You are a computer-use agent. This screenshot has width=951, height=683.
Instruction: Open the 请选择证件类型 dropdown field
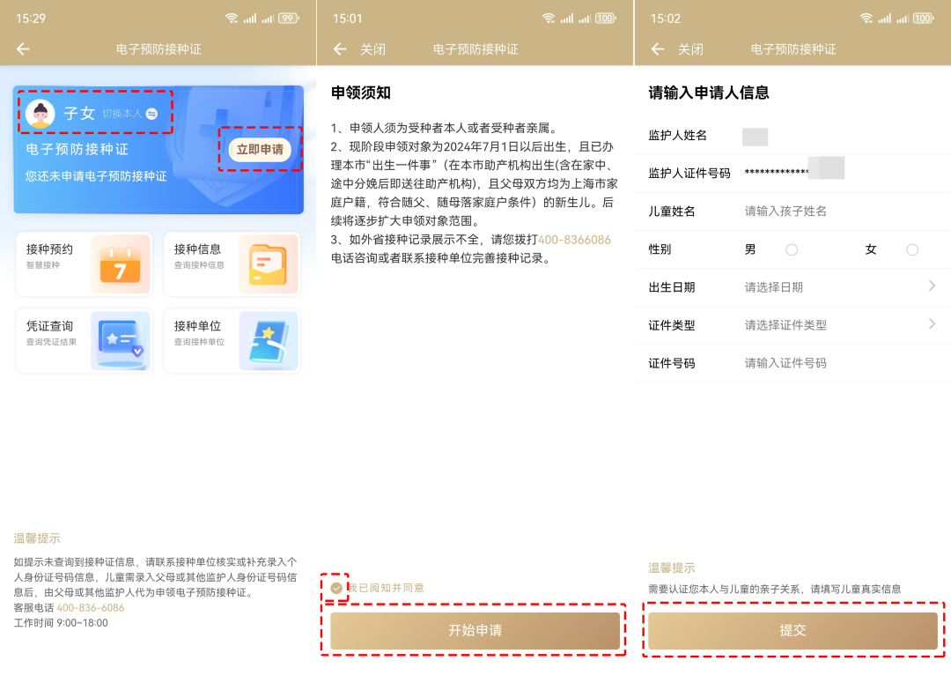click(x=785, y=325)
